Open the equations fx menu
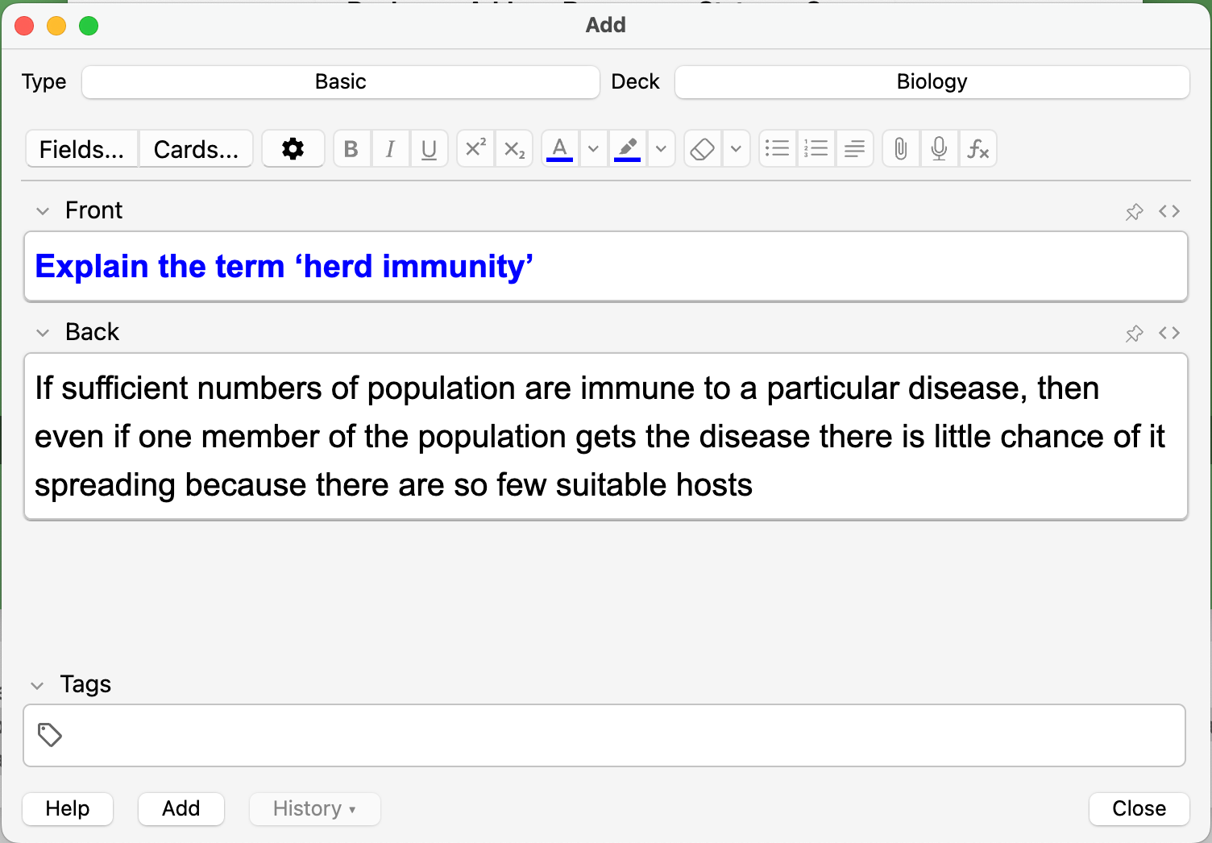Screen dimensions: 1212x843 click(977, 148)
